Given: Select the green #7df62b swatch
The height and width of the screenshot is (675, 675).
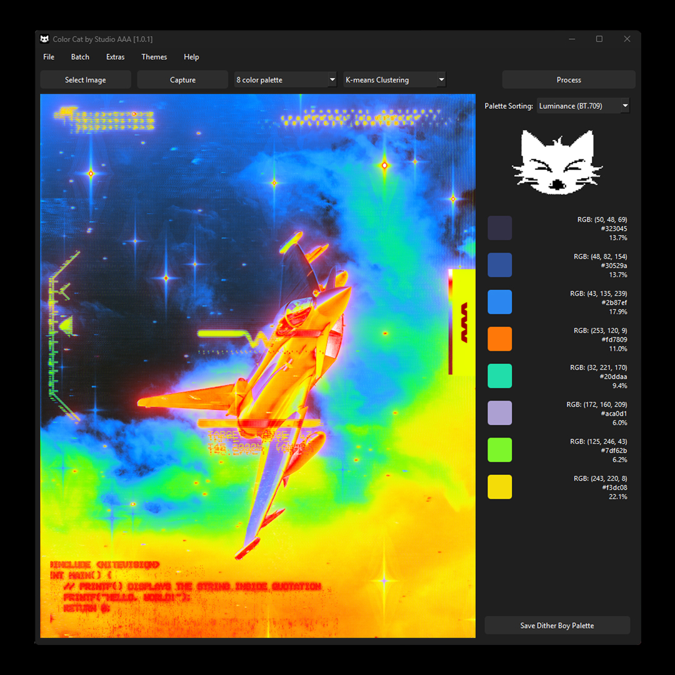Looking at the screenshot, I should (499, 449).
